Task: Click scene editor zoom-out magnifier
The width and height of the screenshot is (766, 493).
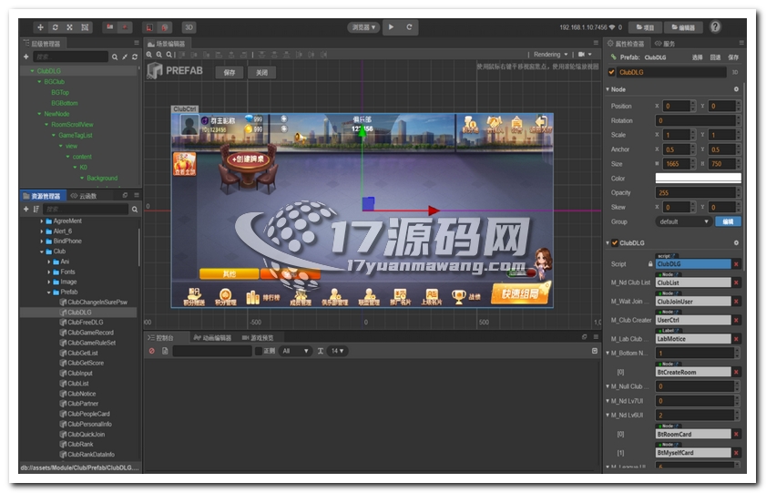Action: pos(159,55)
